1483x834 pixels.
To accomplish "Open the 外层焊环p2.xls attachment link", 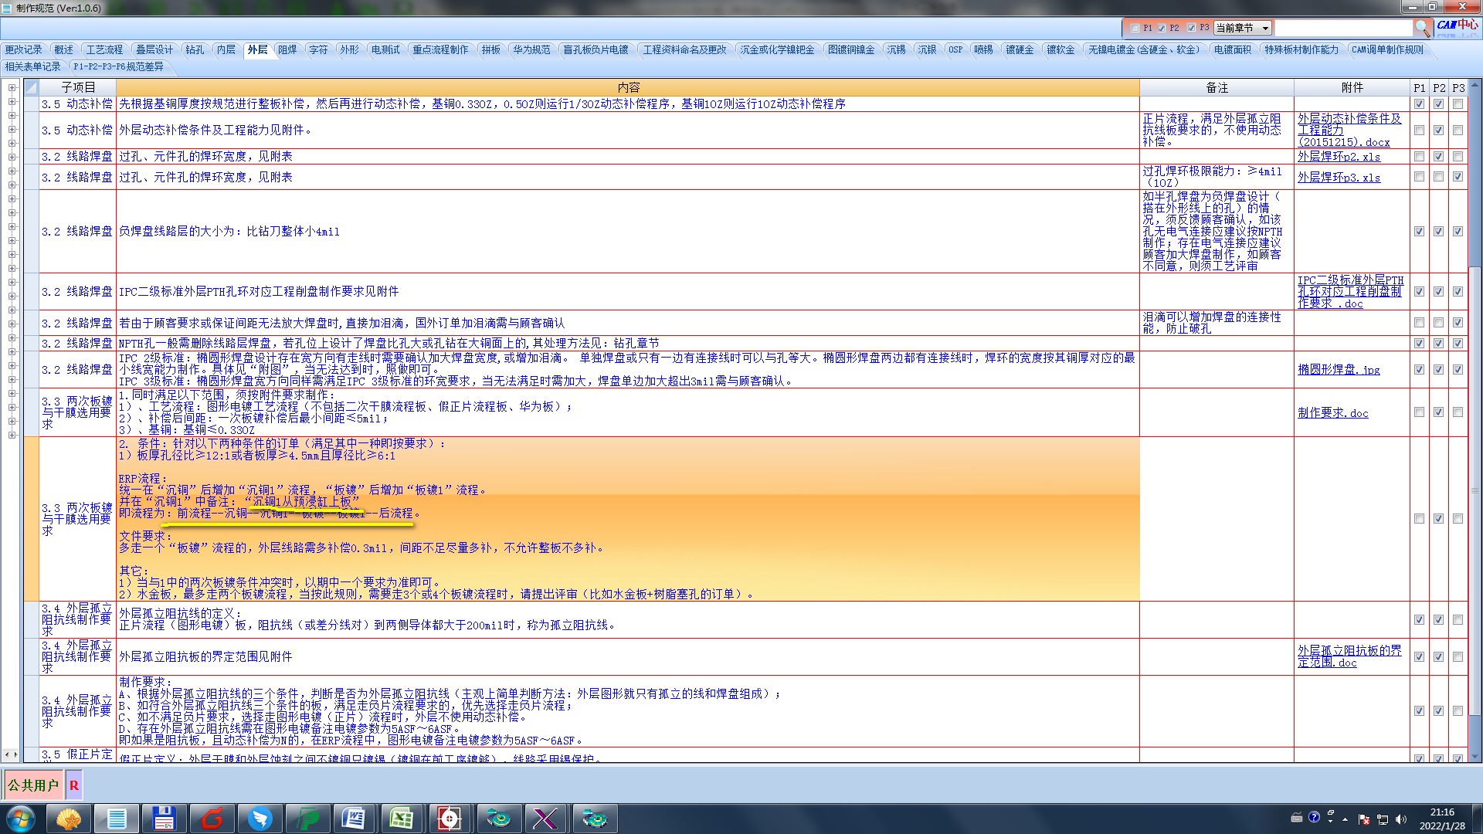I will tap(1338, 157).
